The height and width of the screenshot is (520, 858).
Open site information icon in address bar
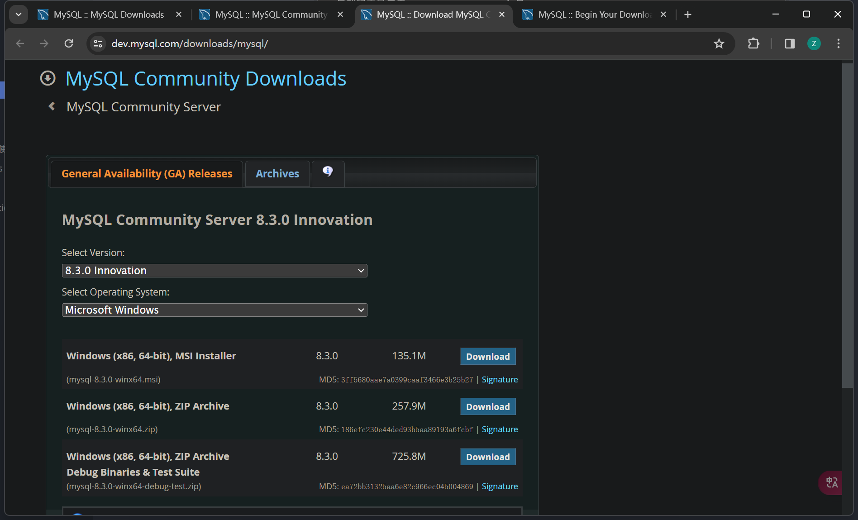98,43
